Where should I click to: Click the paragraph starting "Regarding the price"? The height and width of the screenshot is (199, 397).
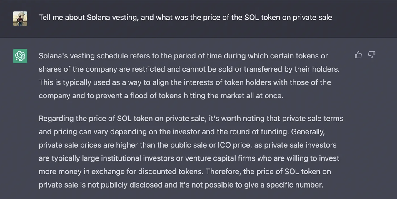tap(191, 151)
